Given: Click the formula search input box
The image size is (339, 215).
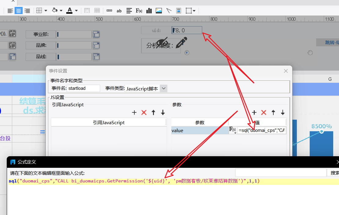Looking at the screenshot, I should point(281,173).
